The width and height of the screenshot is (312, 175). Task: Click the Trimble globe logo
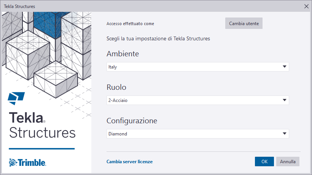13,162
